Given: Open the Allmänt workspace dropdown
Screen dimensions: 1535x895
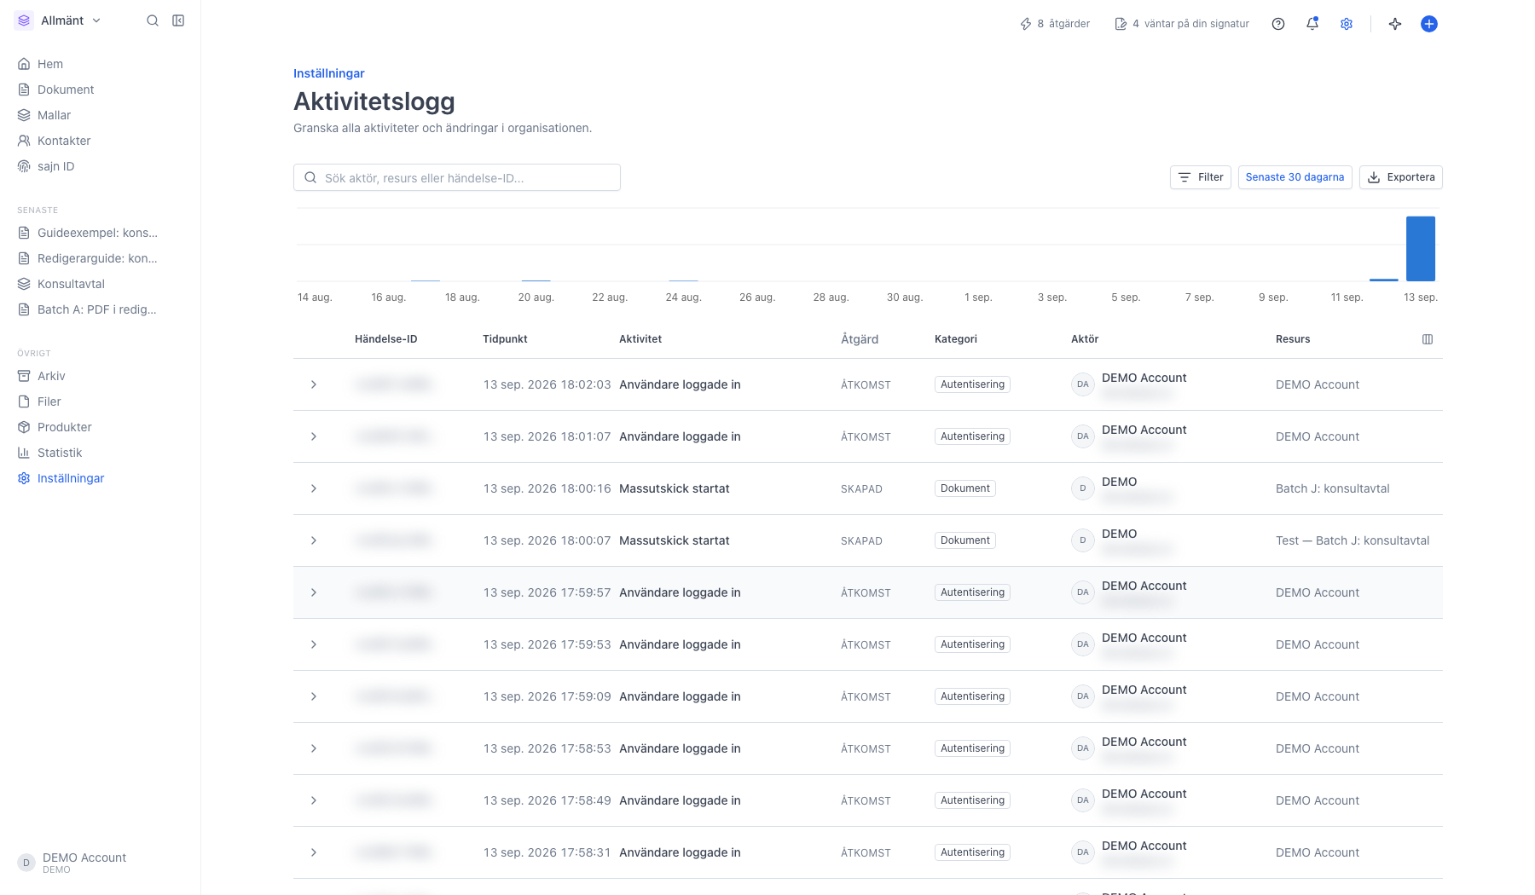Looking at the screenshot, I should [x=59, y=20].
